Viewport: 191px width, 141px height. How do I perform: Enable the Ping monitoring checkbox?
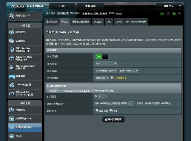click(111, 110)
